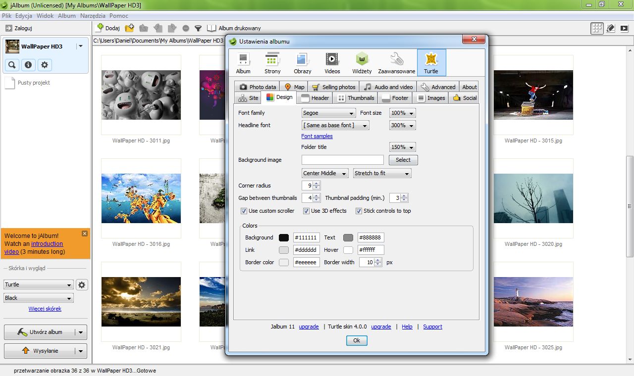The image size is (634, 376).
Task: Uncheck Stick controls to top
Action: pyautogui.click(x=359, y=211)
